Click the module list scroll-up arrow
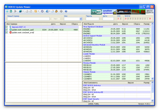 point(152,24)
